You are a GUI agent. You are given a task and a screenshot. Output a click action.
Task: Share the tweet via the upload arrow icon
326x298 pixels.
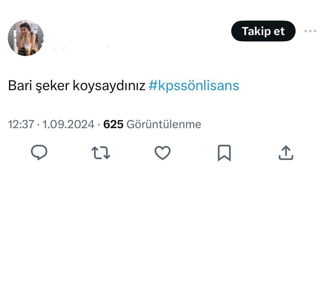286,153
